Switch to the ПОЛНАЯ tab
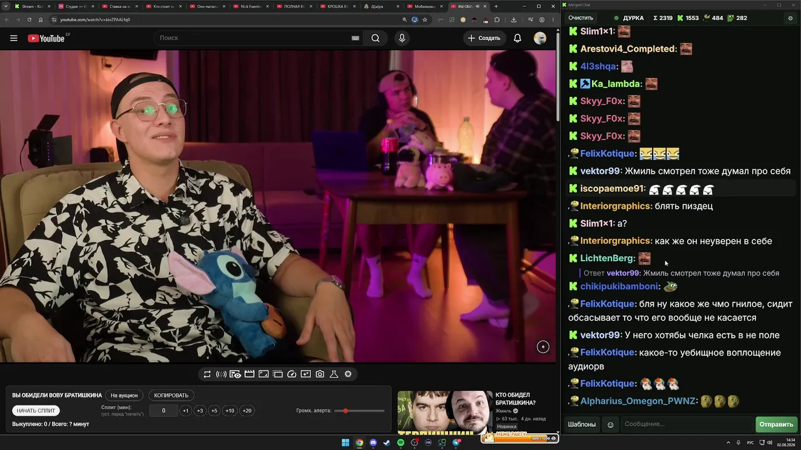This screenshot has height=450, width=801. [x=295, y=6]
